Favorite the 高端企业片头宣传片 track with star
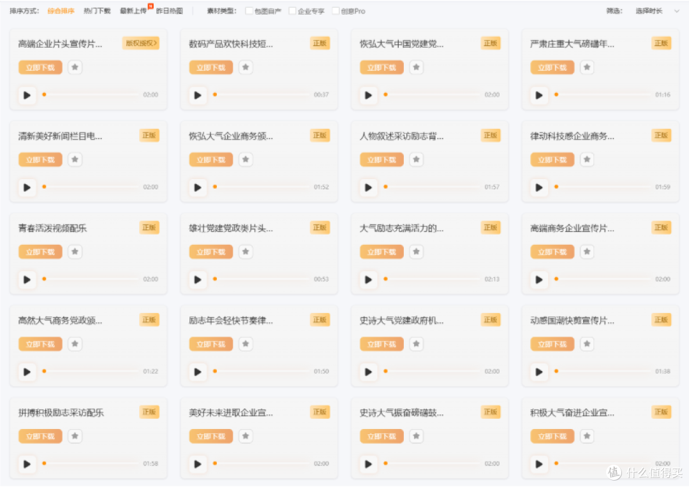 (75, 67)
